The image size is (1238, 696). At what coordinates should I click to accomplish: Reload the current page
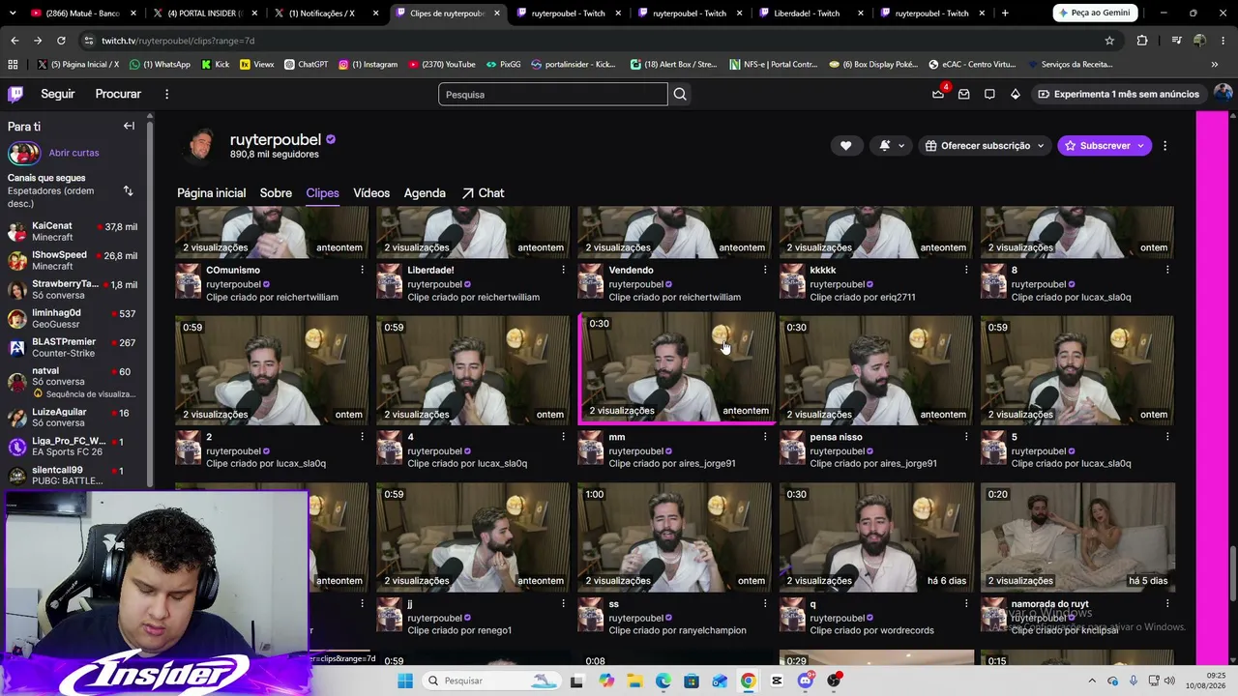point(61,41)
